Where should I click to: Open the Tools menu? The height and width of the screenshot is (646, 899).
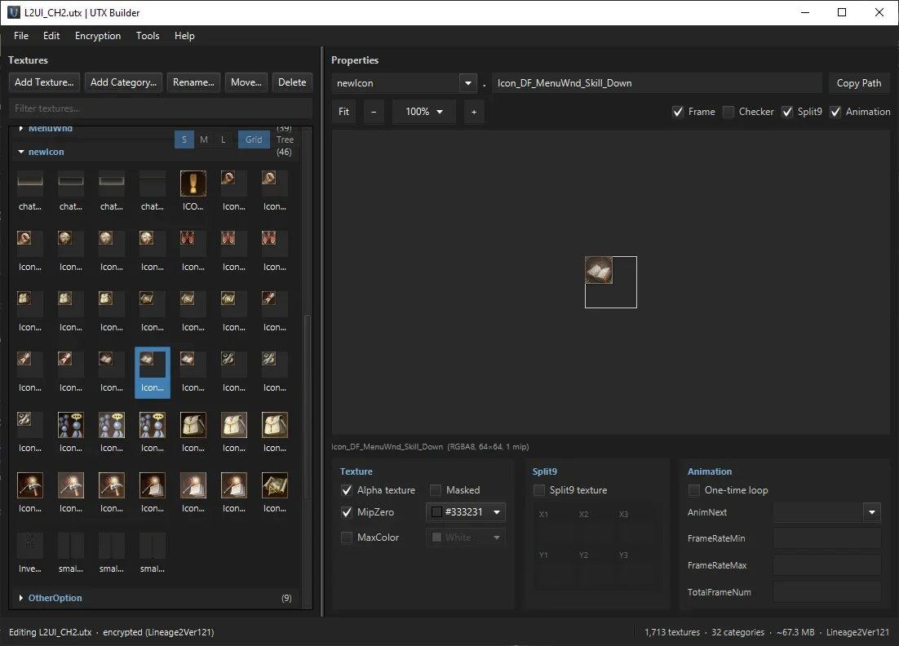148,36
